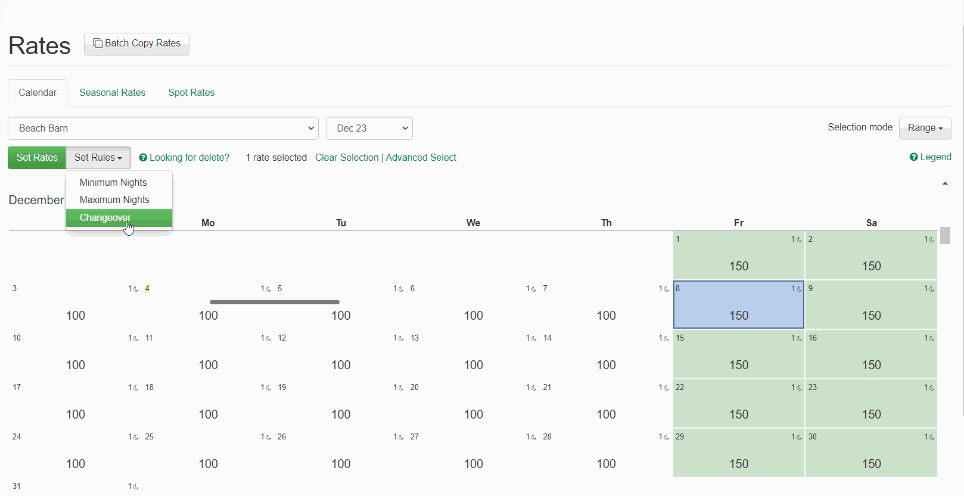The image size is (964, 496).
Task: Open the Advanced Select link
Action: [x=421, y=158]
